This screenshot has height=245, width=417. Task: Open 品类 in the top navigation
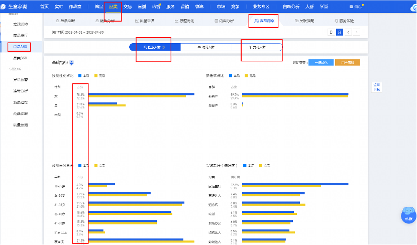coord(113,7)
